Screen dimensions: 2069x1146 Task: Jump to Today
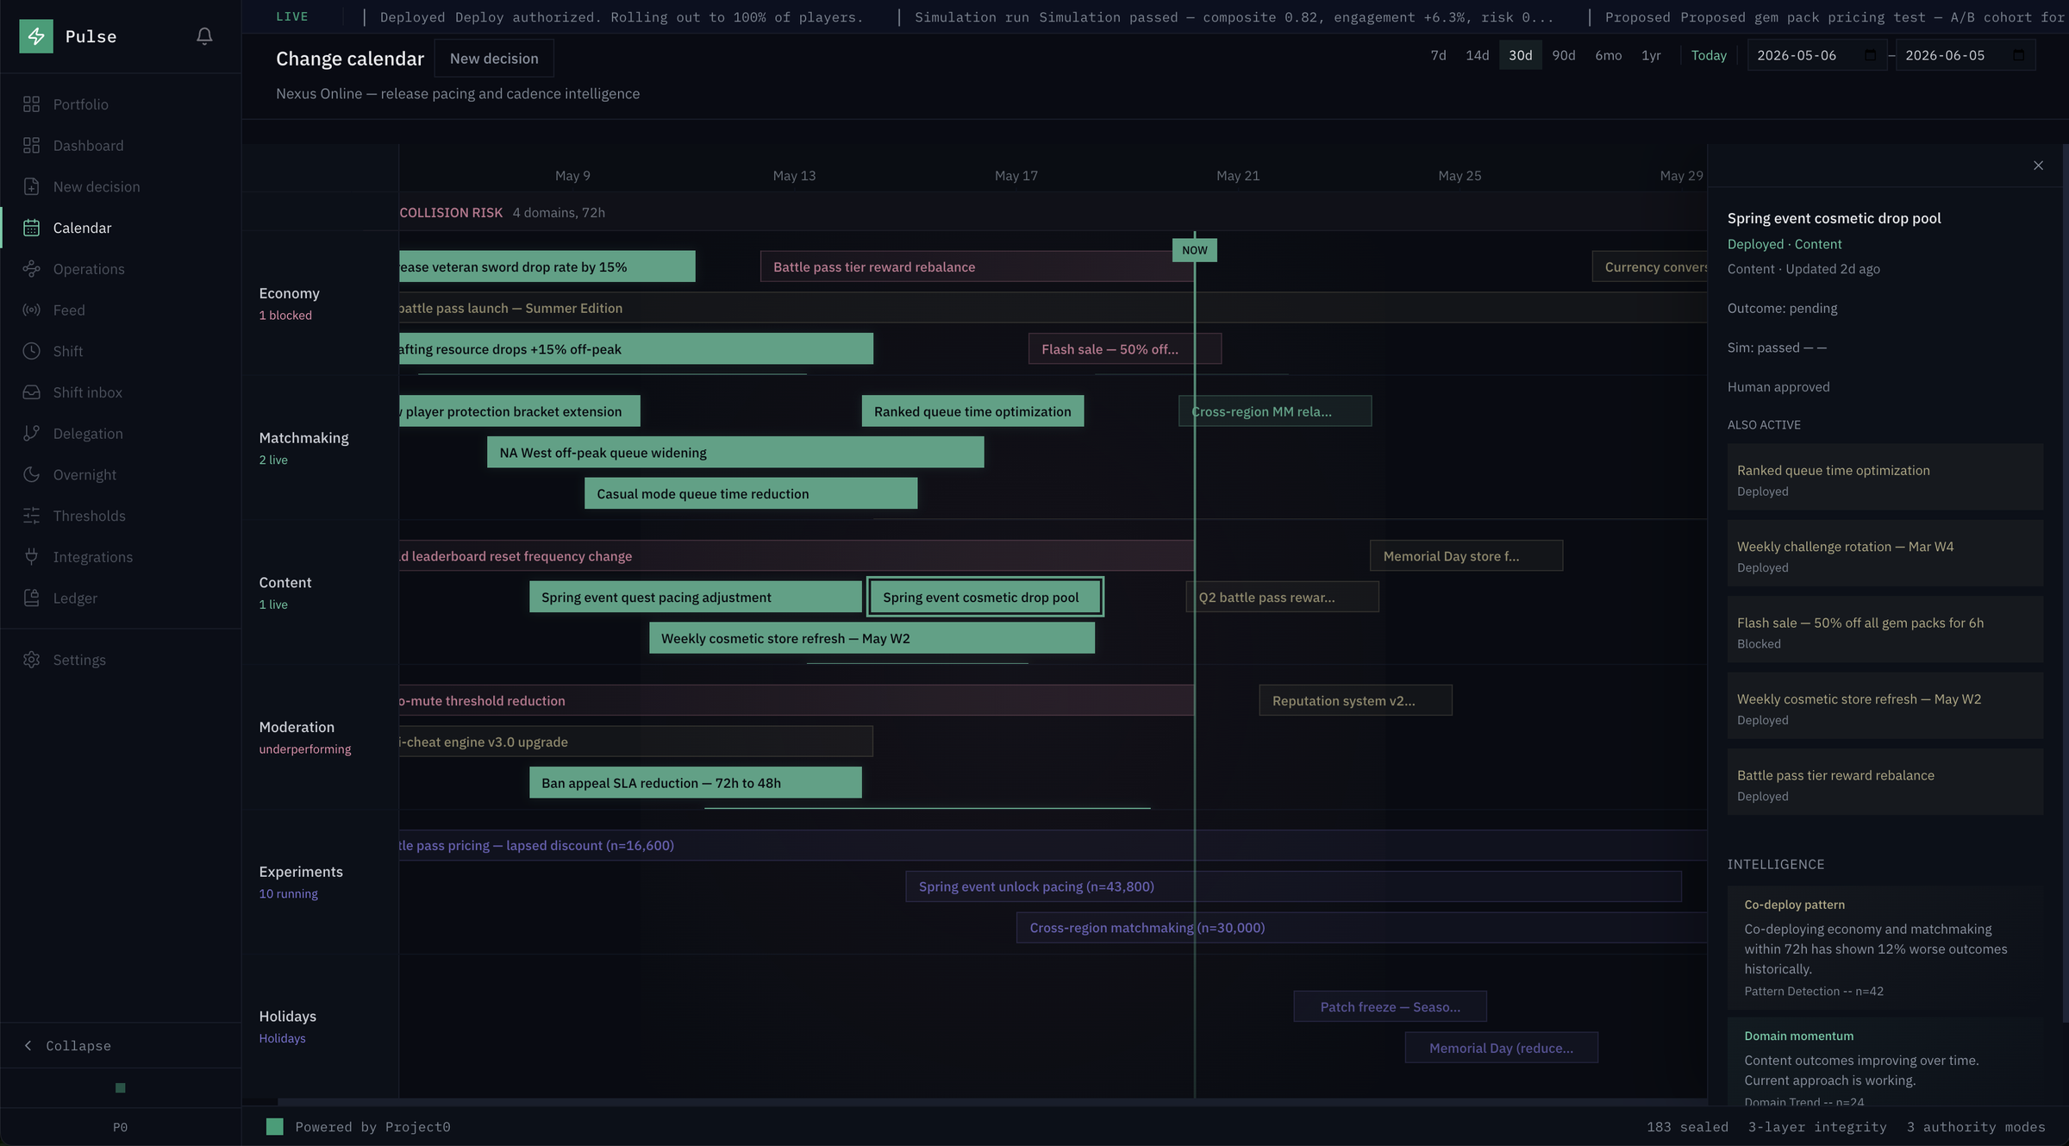(x=1709, y=55)
